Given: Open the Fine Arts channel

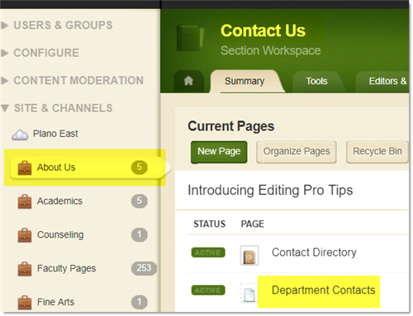Looking at the screenshot, I should pos(55,302).
